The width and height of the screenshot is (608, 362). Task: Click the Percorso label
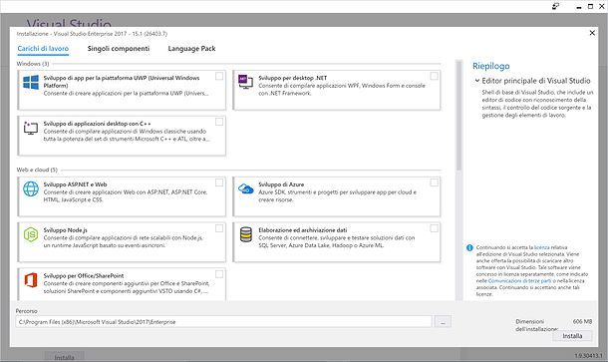click(x=26, y=311)
